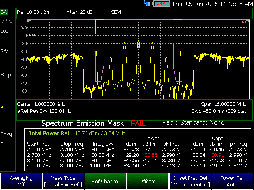
Task: Click the 1.000 MHz Integ BW cell
Action: point(102,166)
